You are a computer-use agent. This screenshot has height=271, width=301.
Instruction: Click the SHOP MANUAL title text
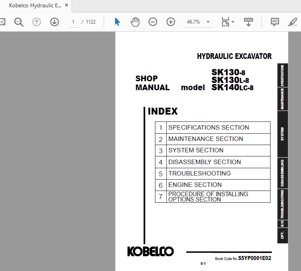(153, 83)
